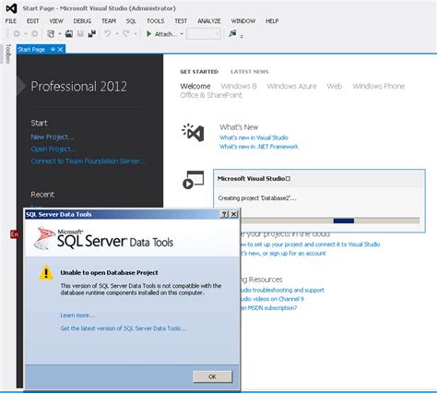
Task: Open the New Project dropdown arrow
Action: [x=60, y=34]
